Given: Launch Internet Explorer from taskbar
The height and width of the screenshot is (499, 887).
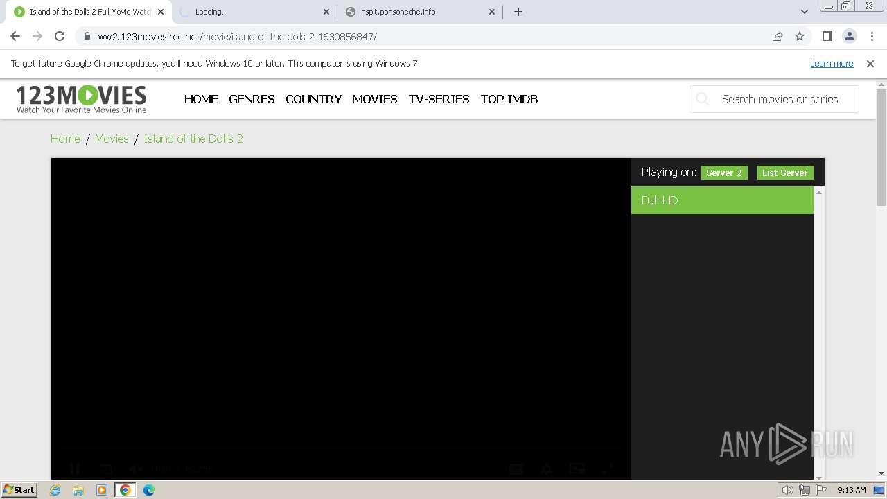Looking at the screenshot, I should pos(55,490).
